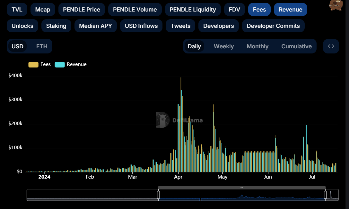Disable the Revenue chart metric
Image resolution: width=349 pixels, height=209 pixels.
click(290, 10)
